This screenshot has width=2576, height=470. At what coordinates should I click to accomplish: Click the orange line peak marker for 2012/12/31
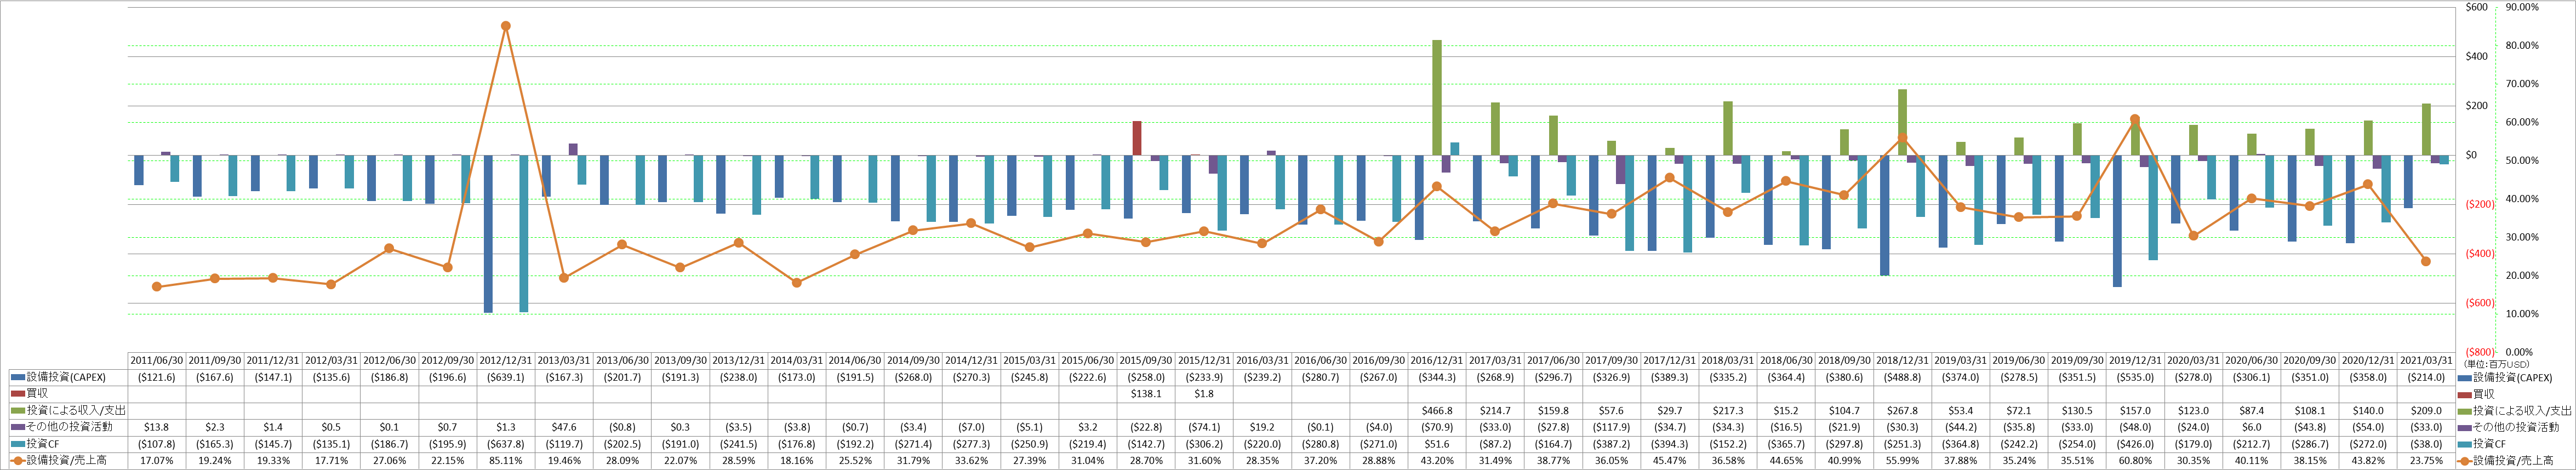click(x=506, y=26)
